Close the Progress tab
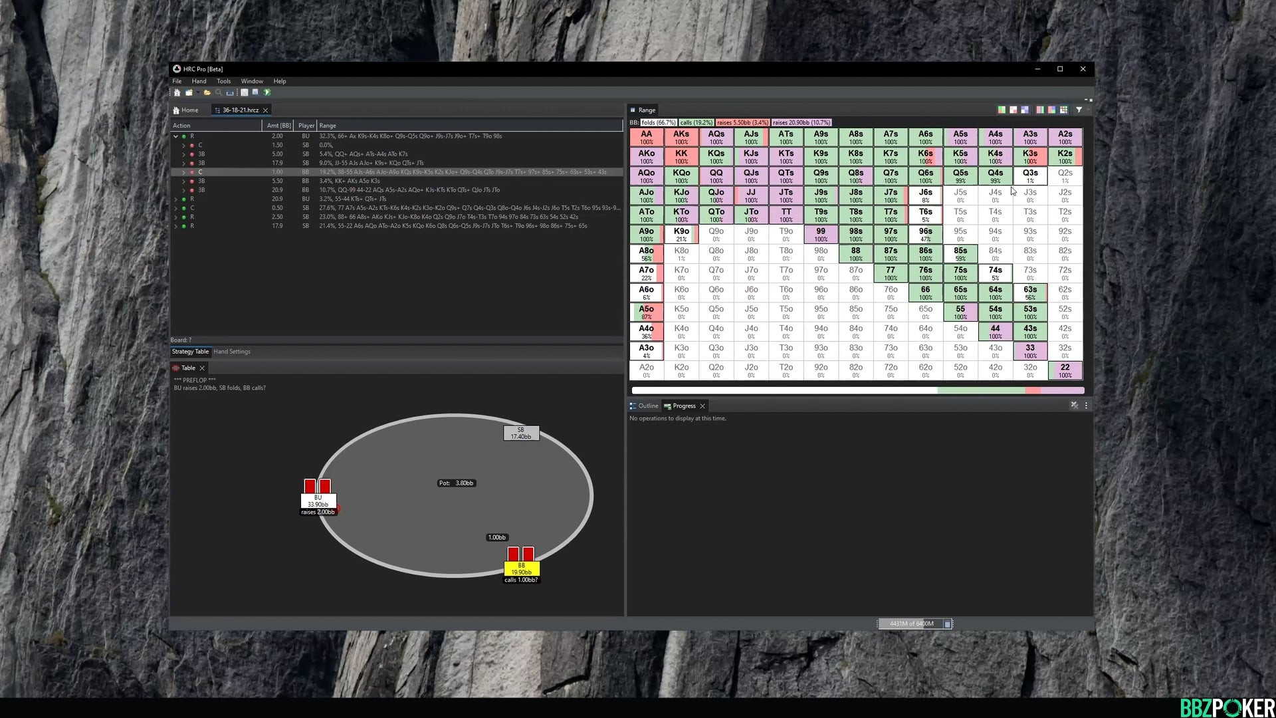 coord(702,406)
